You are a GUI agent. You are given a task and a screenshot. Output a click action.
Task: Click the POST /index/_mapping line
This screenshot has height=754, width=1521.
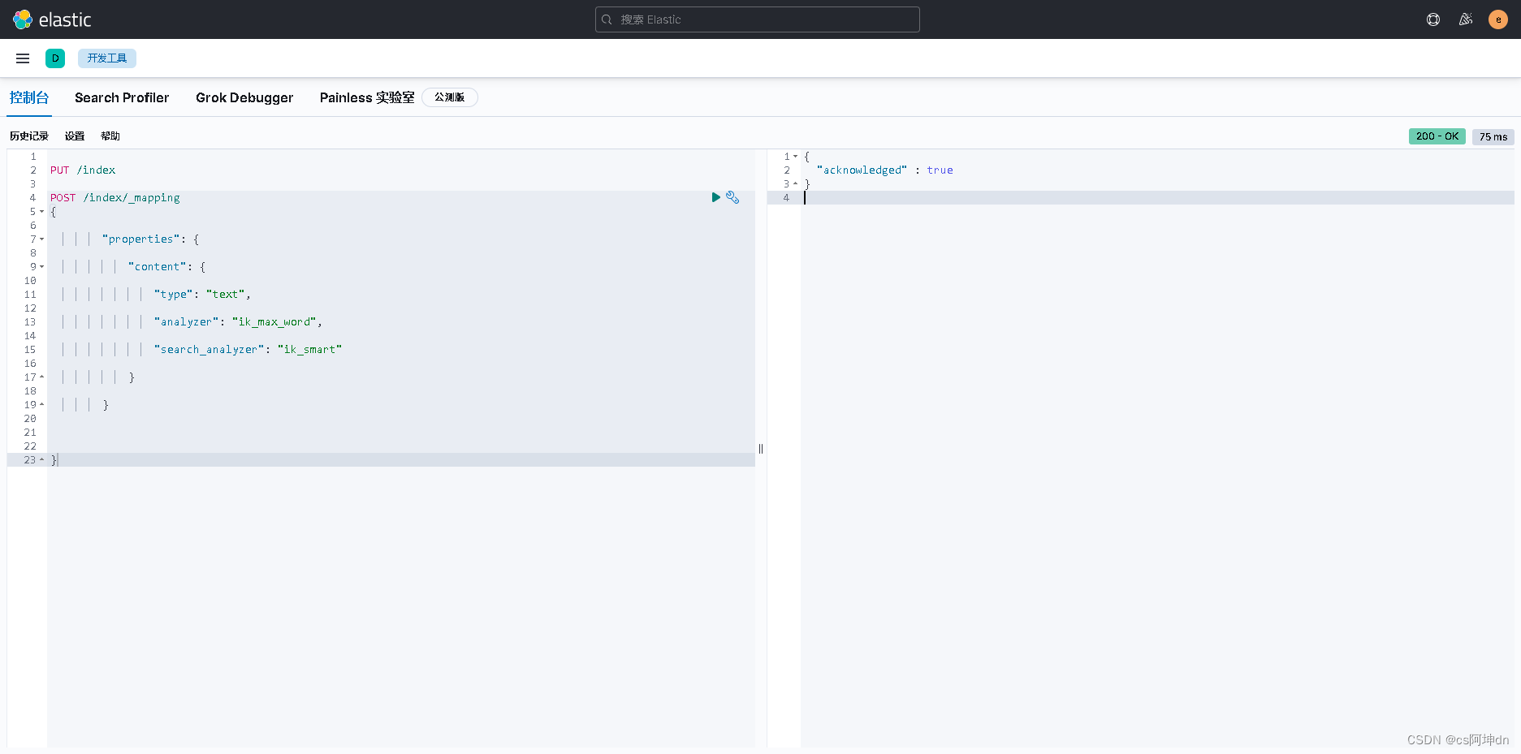click(x=115, y=198)
